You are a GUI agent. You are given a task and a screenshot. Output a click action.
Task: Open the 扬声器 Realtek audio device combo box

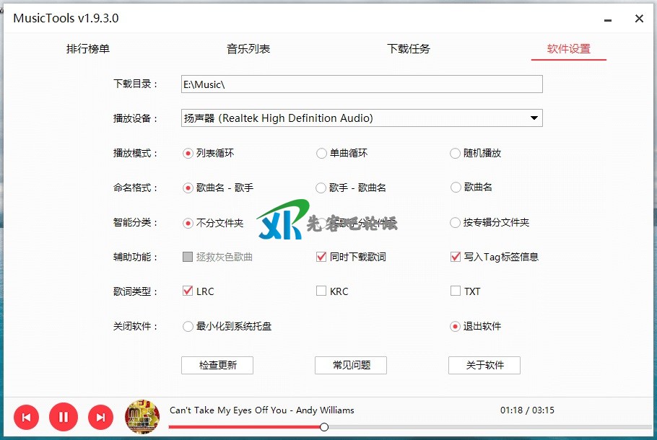tap(361, 118)
